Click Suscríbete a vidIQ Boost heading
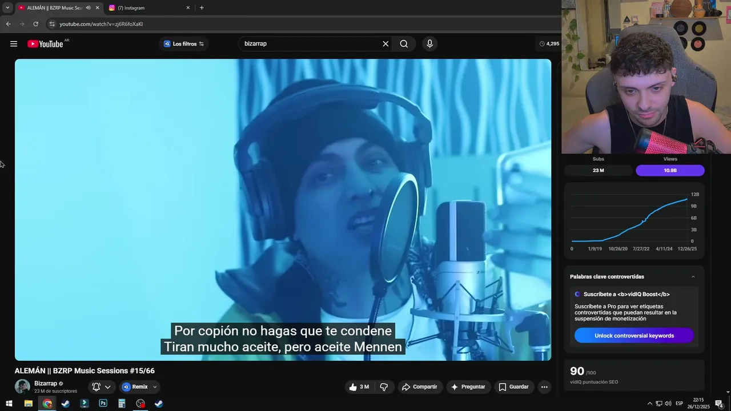The image size is (731, 411). (626, 295)
